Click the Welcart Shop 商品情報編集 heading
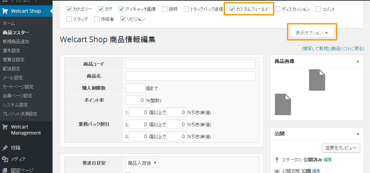 (107, 39)
